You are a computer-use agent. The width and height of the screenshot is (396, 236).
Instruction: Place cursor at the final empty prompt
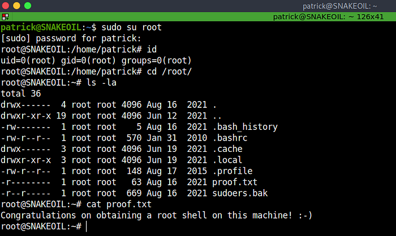(x=86, y=226)
